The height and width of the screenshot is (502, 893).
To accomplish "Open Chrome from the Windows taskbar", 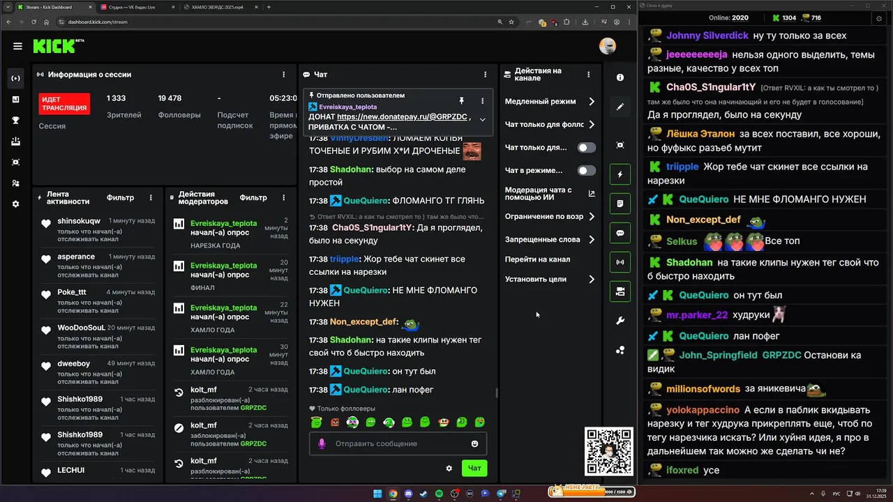I will pyautogui.click(x=393, y=494).
